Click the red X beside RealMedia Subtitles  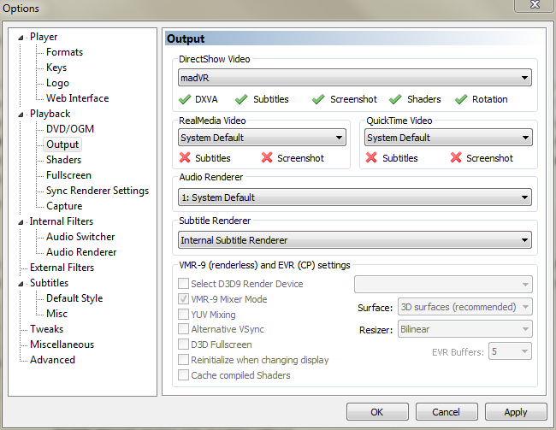184,158
